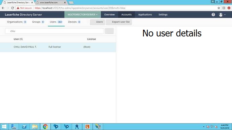Screen dimensions: 232x130
Task: Switch to the Organizations tab
Action: (16, 22)
